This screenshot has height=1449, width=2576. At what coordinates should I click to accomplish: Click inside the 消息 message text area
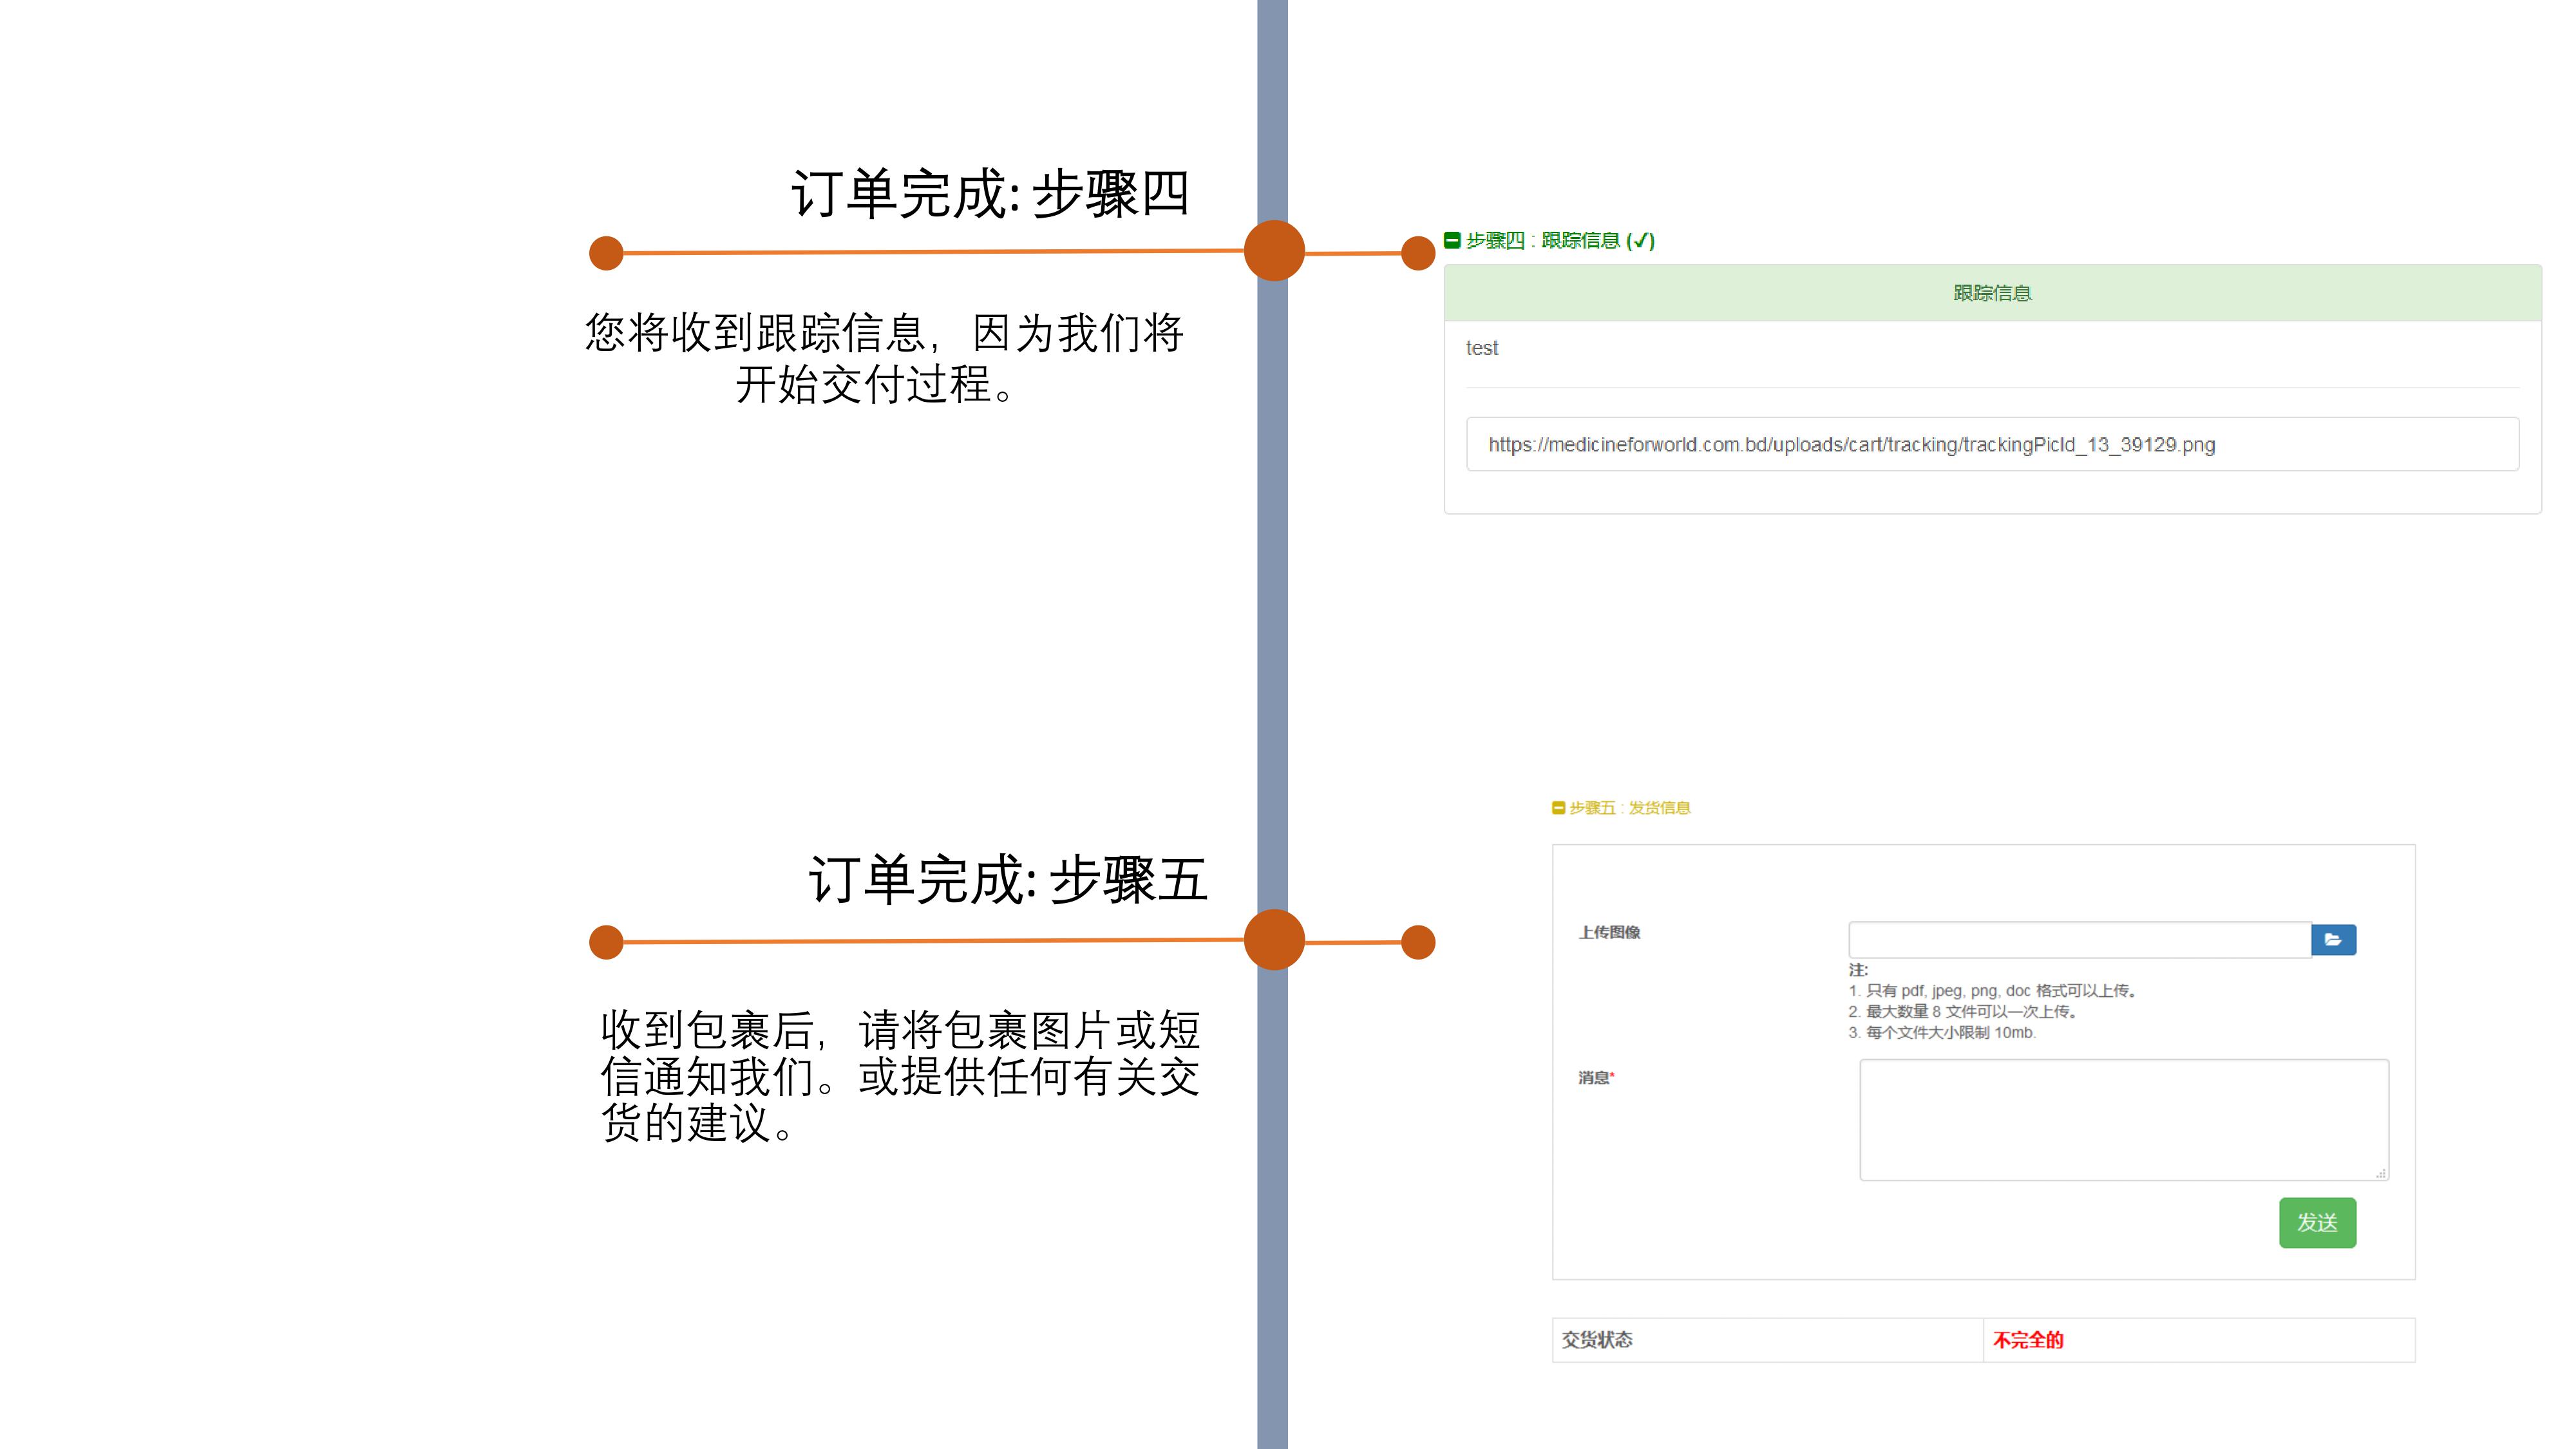[2124, 1120]
